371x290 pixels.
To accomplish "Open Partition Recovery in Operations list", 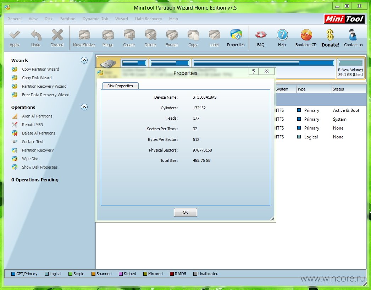I will click(x=38, y=150).
